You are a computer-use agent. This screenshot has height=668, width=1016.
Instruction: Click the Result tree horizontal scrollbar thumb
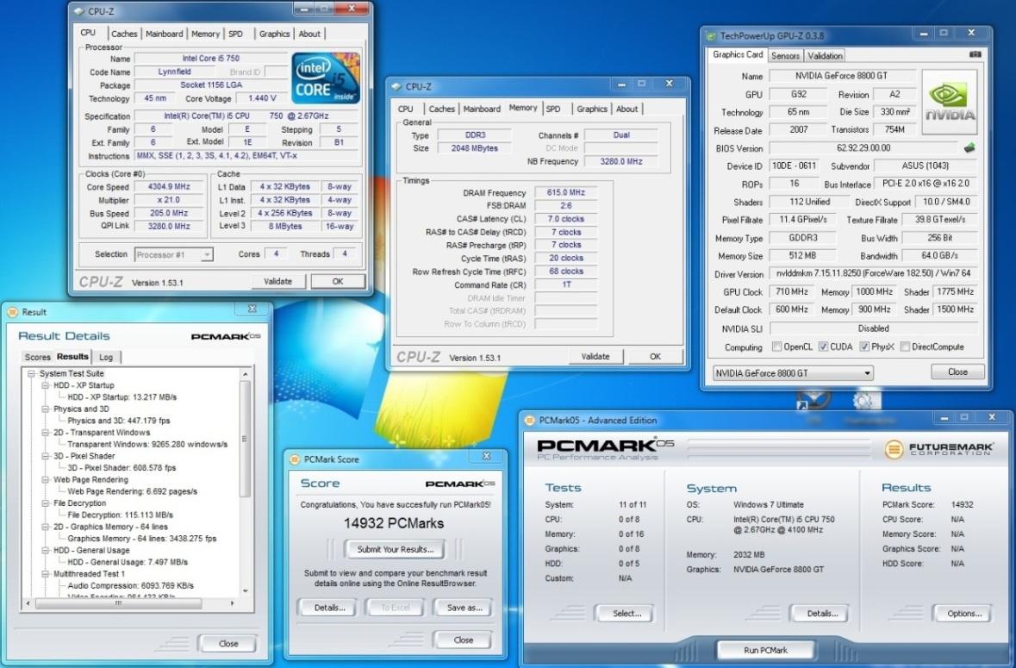[x=118, y=603]
